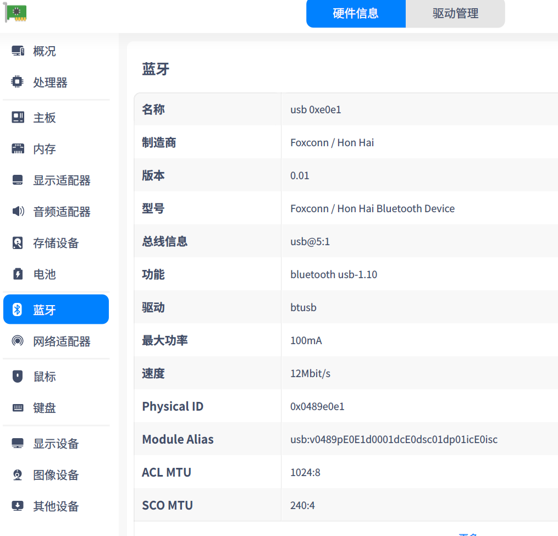Click the 驱动 row label
Image resolution: width=558 pixels, height=536 pixels.
153,307
